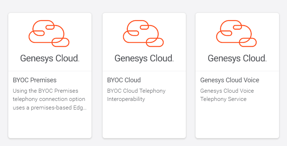Screen dimensions: 287x146
Task: Click the 'Using the BYOC Premises' description line
Action: (45, 91)
